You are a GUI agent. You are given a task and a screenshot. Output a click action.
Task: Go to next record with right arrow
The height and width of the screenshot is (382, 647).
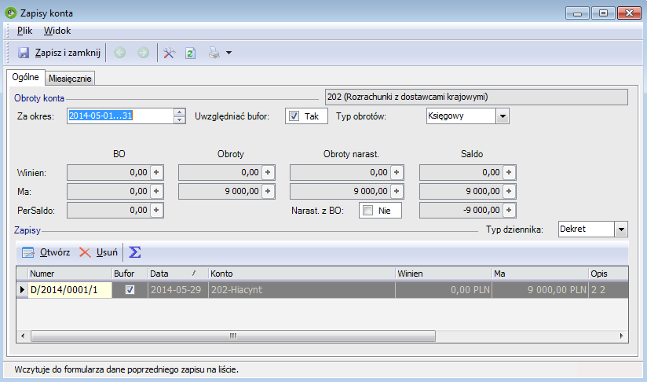pyautogui.click(x=143, y=53)
